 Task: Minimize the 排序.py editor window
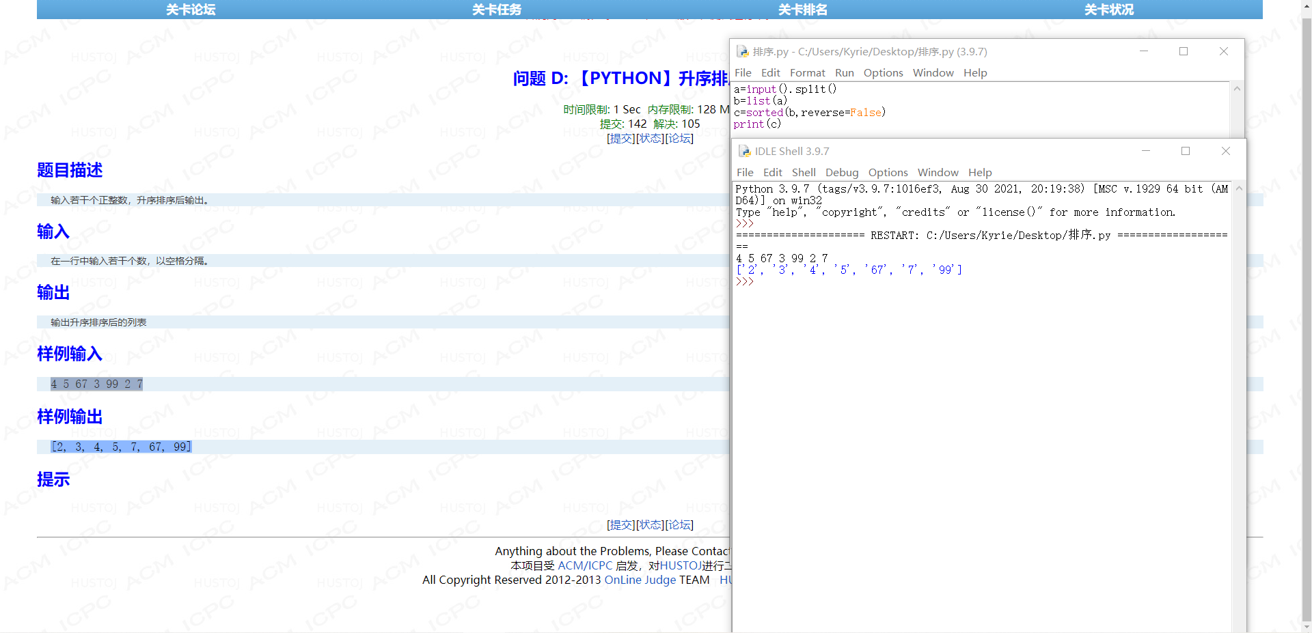[1143, 51]
